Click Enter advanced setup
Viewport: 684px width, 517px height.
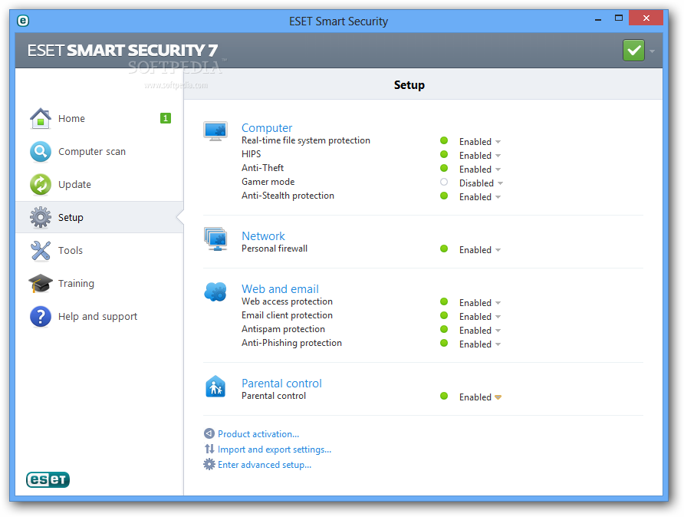pos(262,464)
